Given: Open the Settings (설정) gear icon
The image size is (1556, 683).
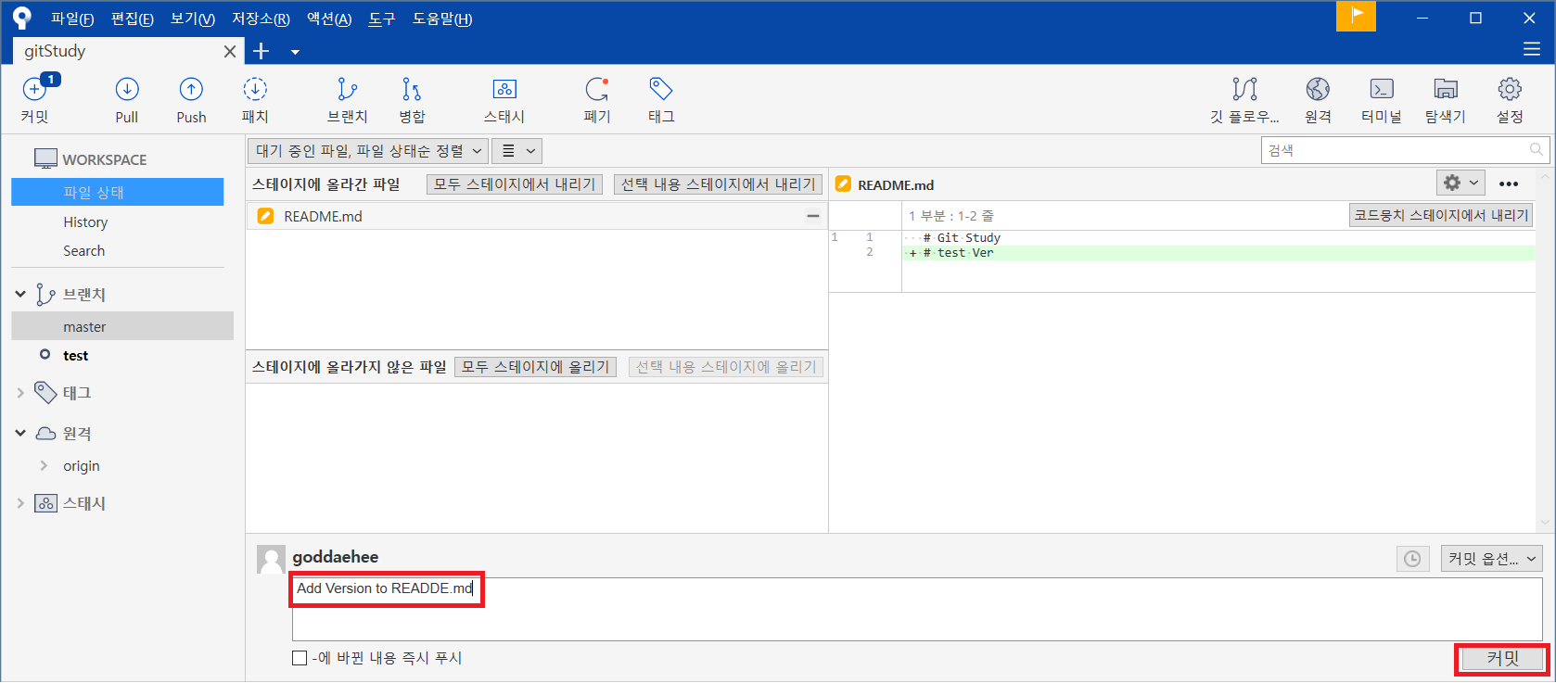Looking at the screenshot, I should 1510,89.
